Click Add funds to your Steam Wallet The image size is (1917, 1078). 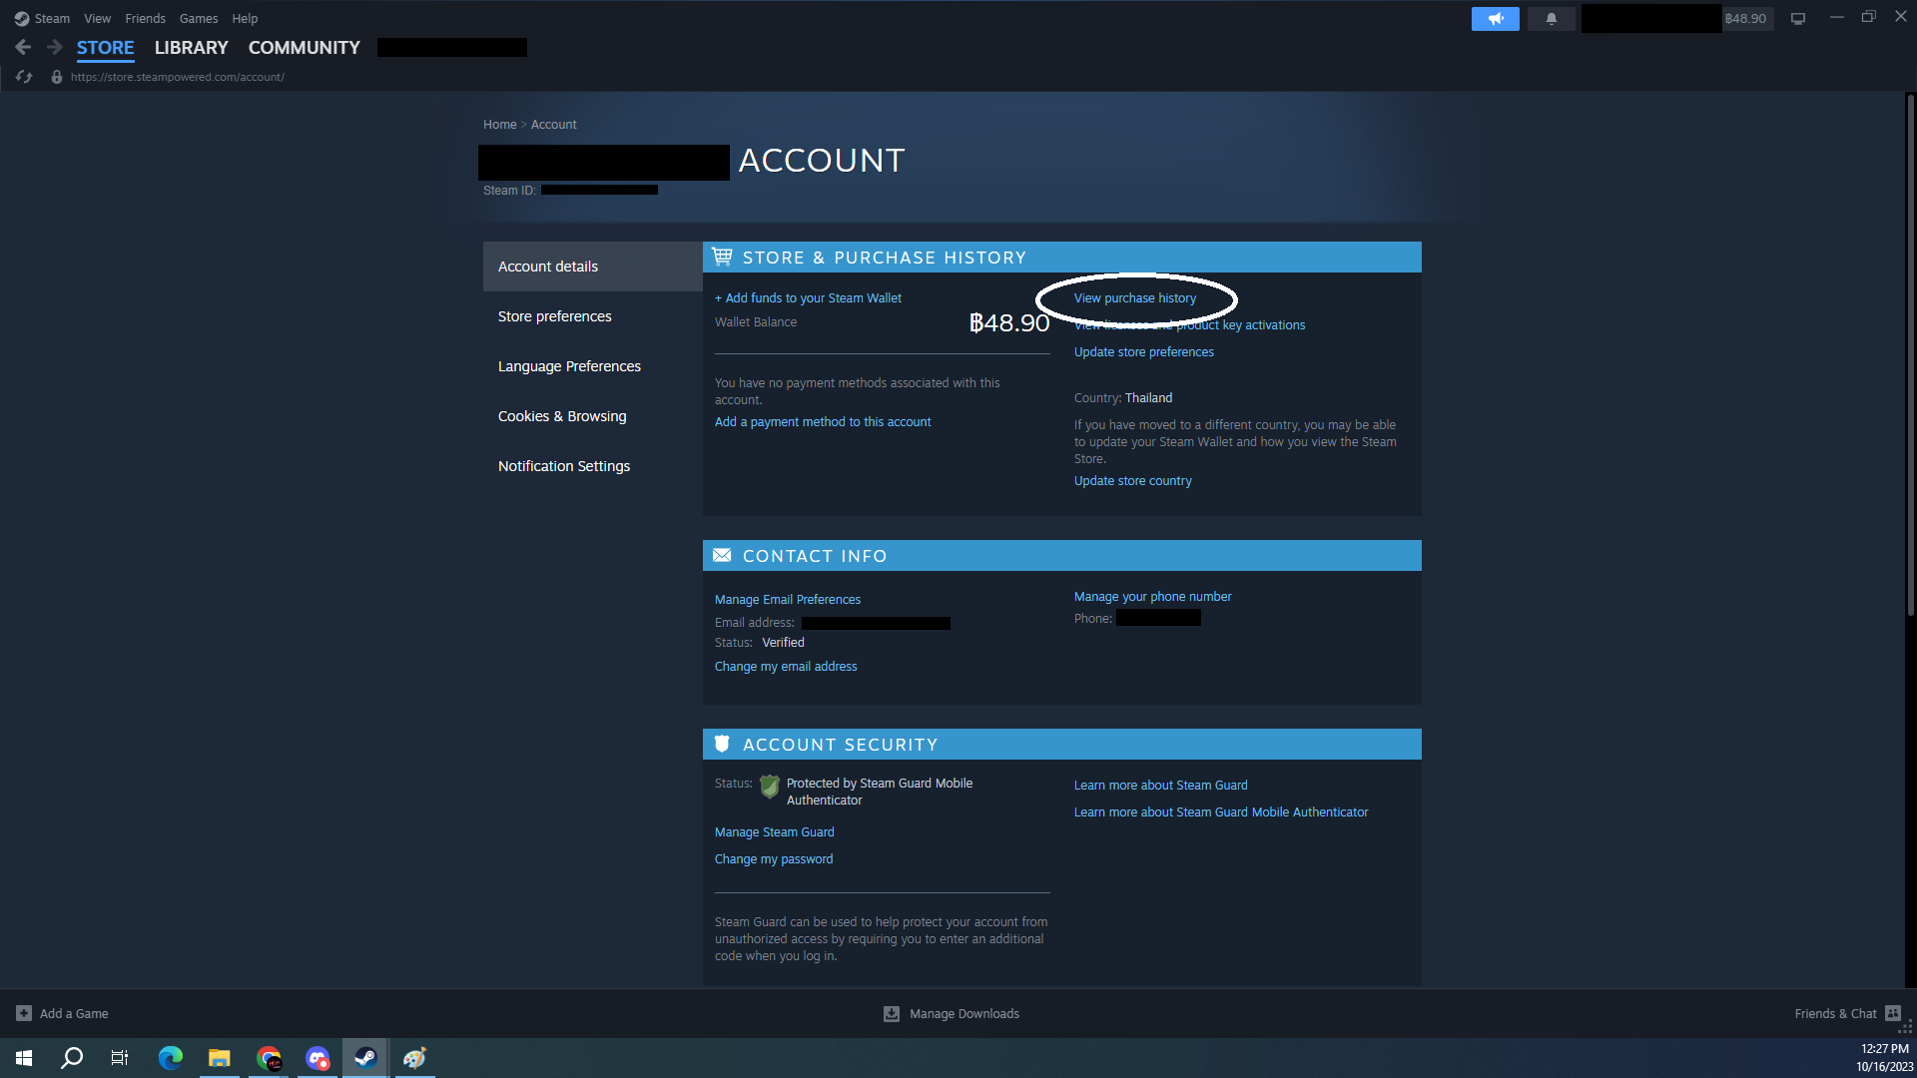pyautogui.click(x=808, y=298)
